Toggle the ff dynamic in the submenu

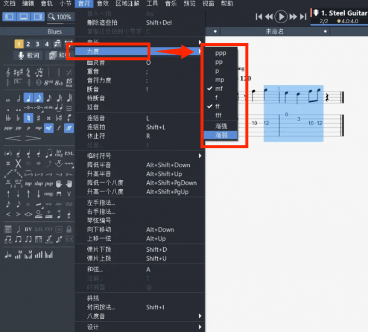(219, 106)
